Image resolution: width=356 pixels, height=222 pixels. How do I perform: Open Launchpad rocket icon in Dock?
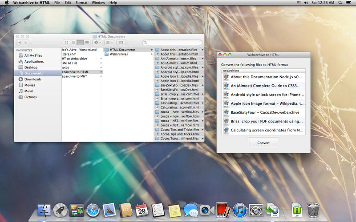click(61, 210)
